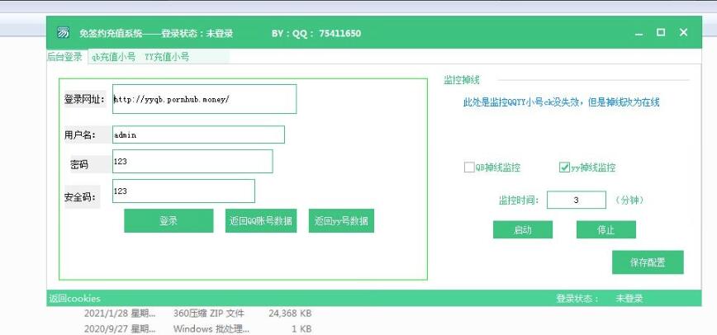Open the qb充值小号 tab

(113, 57)
